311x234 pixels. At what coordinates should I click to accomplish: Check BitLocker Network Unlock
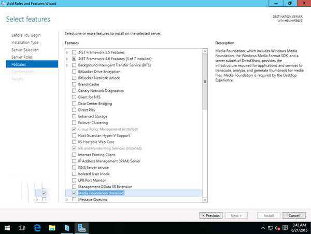74,78
